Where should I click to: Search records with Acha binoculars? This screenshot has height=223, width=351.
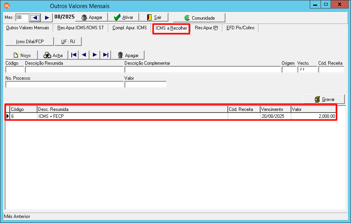pos(53,55)
